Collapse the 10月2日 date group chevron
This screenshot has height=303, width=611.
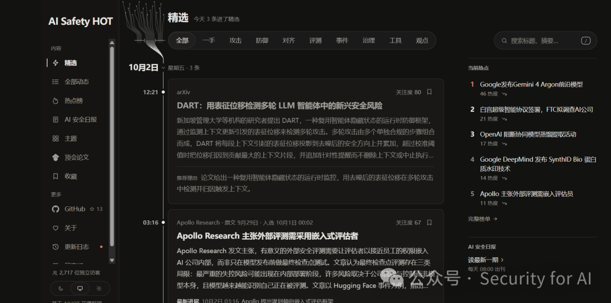click(x=163, y=68)
